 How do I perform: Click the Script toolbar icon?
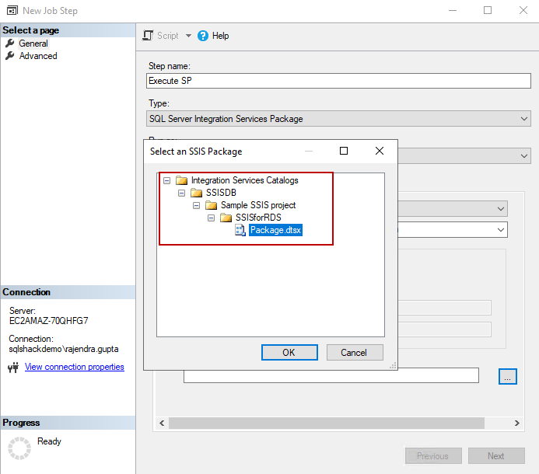pos(148,36)
